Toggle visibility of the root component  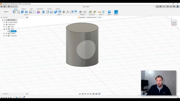pos(5,20)
